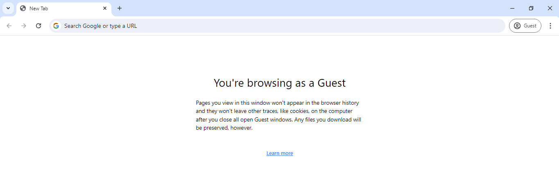
Task: Click the Guest mode description paragraph
Action: click(278, 115)
